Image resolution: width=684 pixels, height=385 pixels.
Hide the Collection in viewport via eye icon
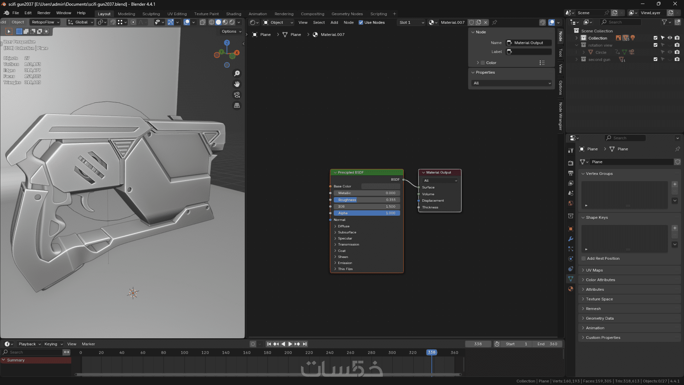coord(670,38)
